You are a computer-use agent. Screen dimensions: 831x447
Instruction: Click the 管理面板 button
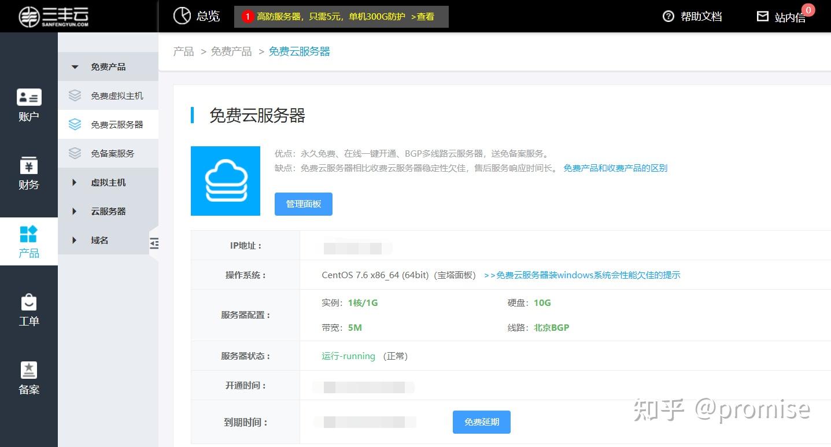coord(304,204)
